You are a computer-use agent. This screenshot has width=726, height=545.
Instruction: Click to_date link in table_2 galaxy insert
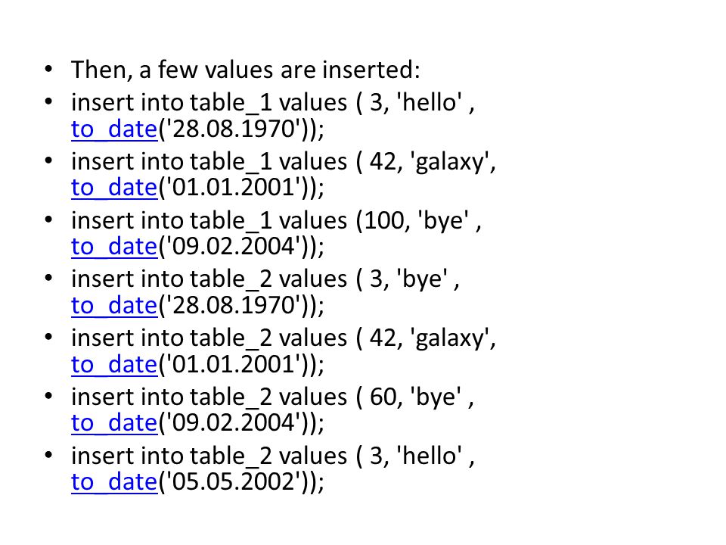point(114,364)
